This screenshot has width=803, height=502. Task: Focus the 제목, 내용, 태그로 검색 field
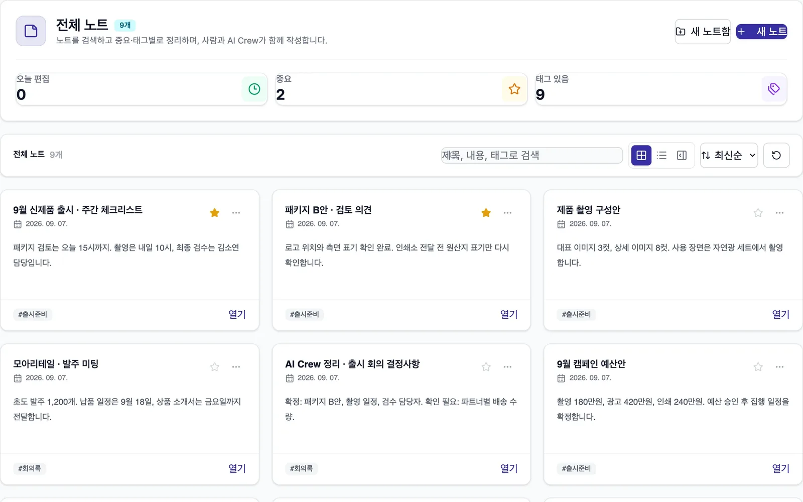[532, 155]
